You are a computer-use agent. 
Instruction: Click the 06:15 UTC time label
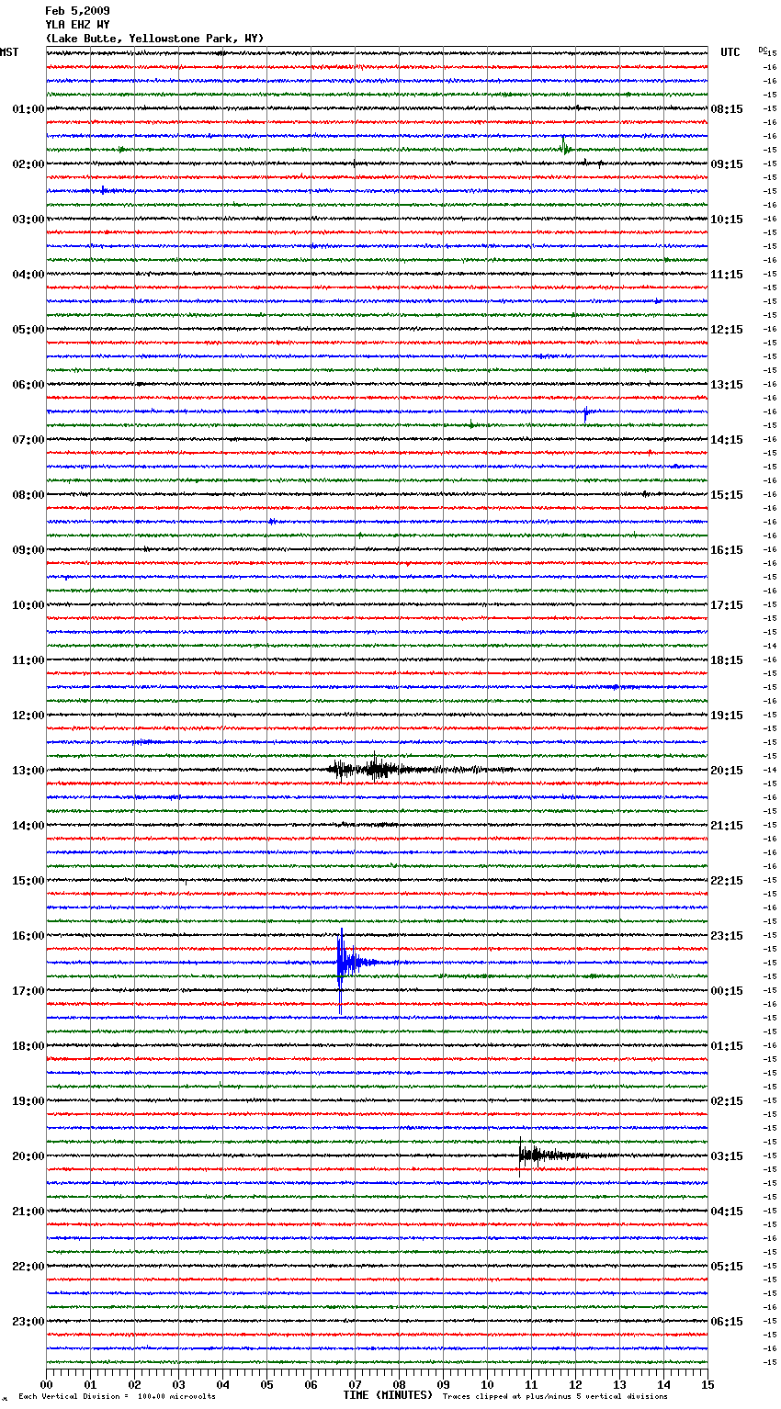[727, 1322]
